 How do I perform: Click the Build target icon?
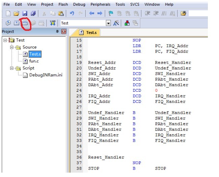point(17,23)
